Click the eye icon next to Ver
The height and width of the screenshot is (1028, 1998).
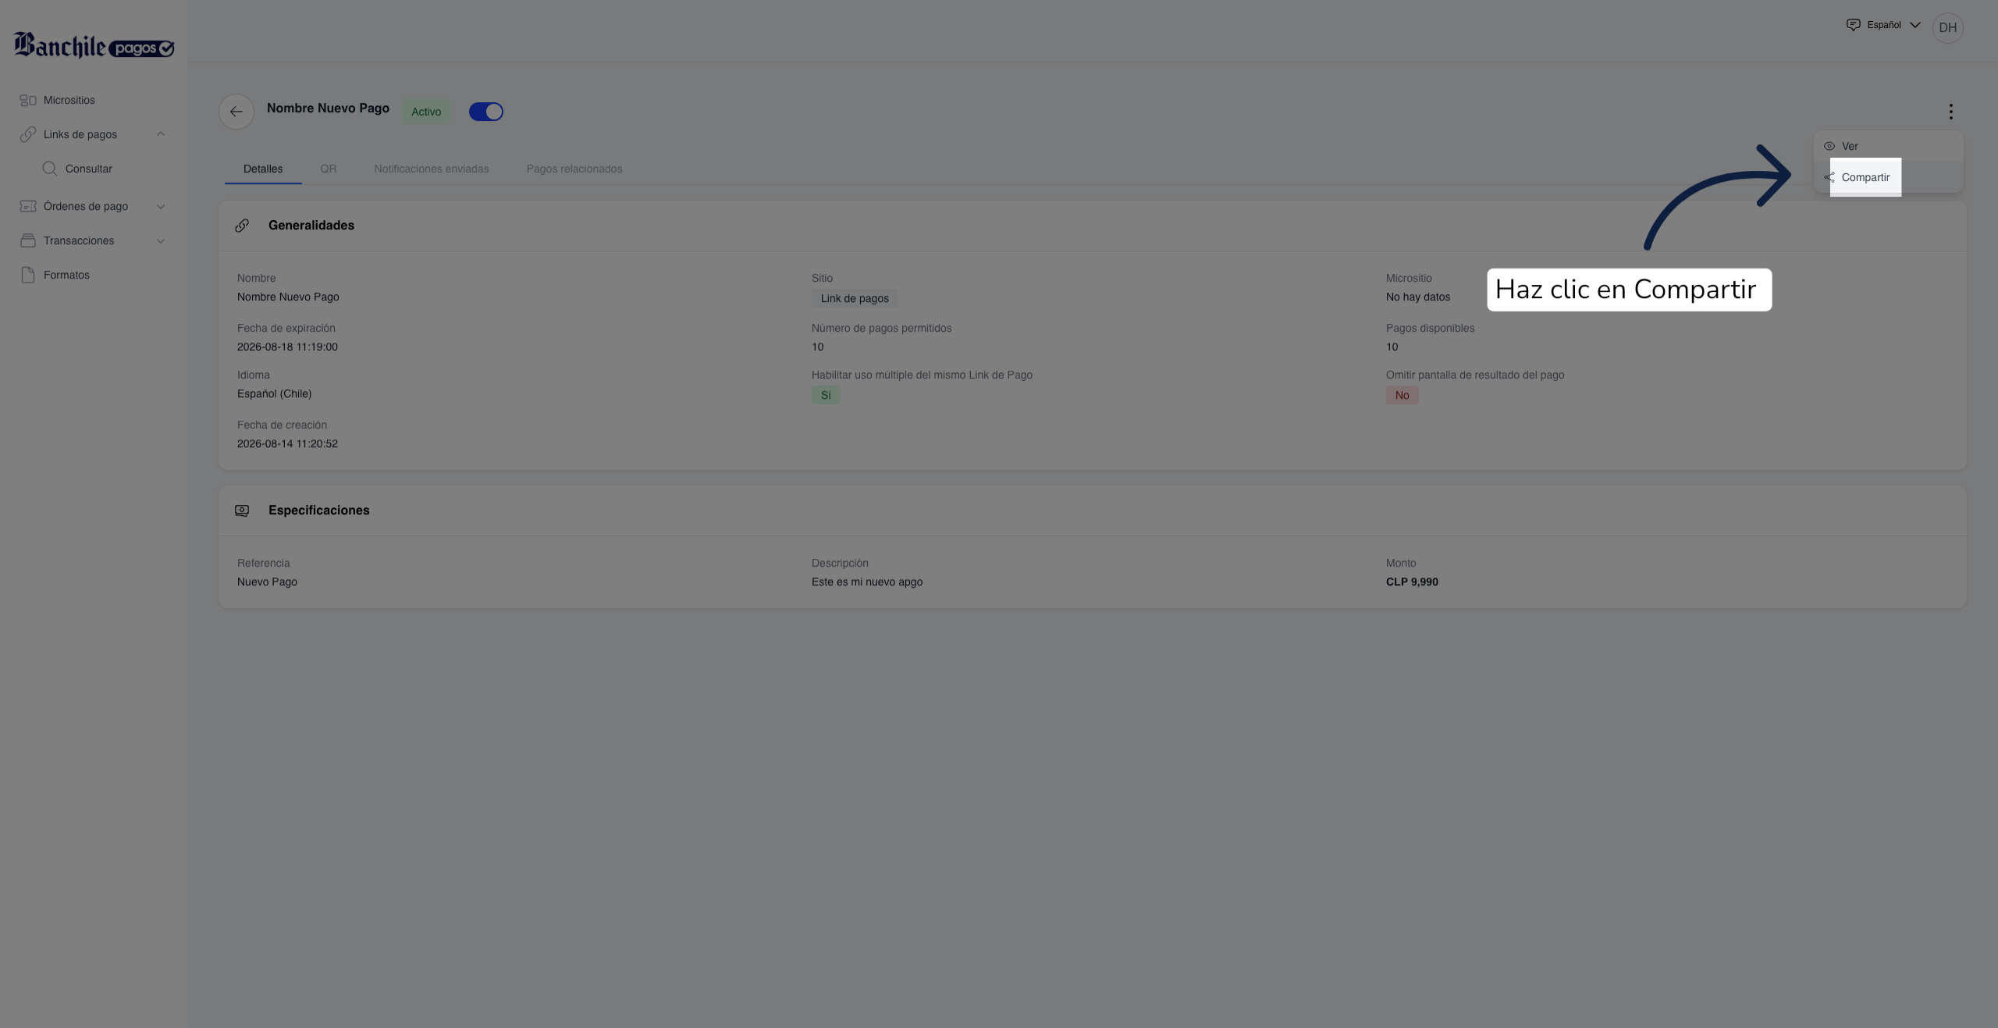(1829, 146)
